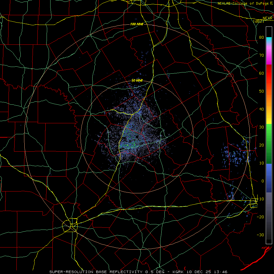The image size is (274, 274).
Task: Click the -20 value on the dBZ scale
Action: pyautogui.click(x=260, y=217)
